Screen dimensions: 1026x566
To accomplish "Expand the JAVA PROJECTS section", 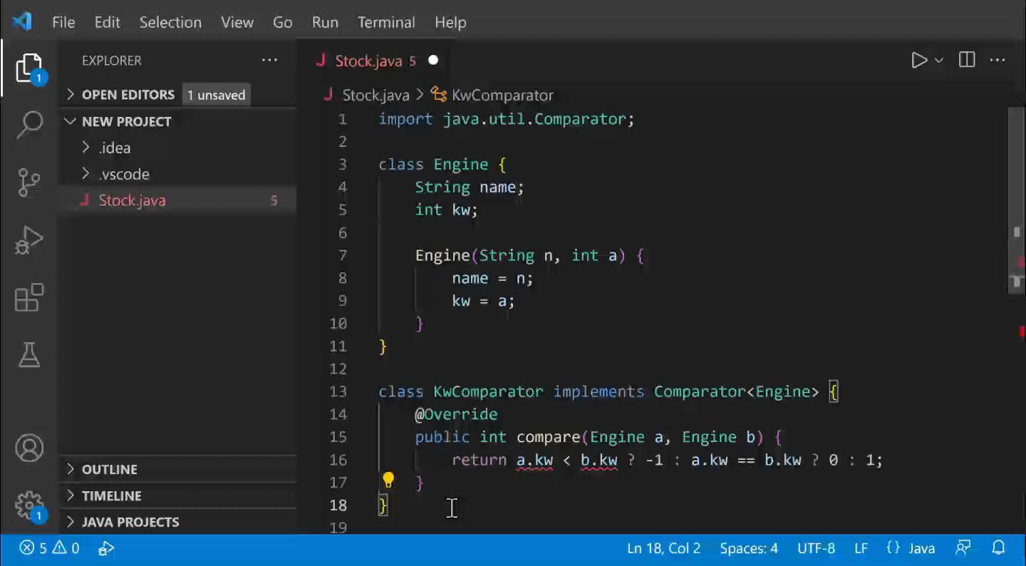I will (130, 522).
